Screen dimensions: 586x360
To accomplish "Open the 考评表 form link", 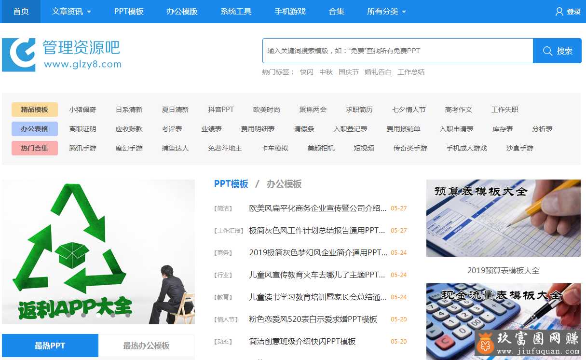I will pos(172,129).
